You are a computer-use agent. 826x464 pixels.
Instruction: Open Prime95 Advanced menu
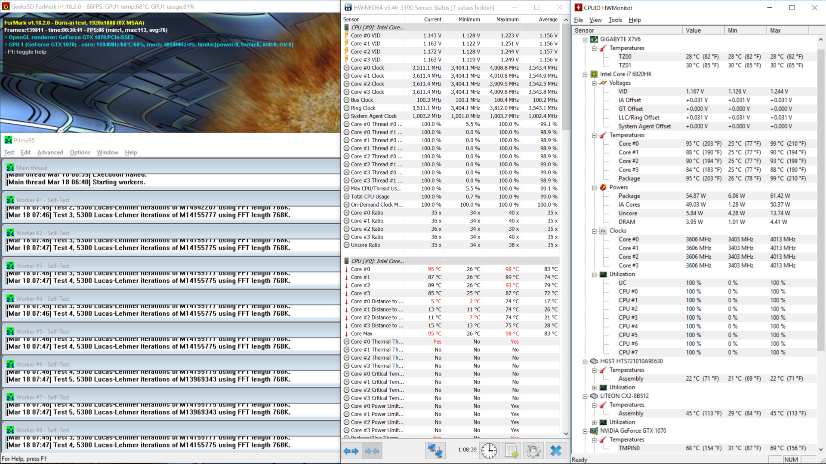[x=50, y=152]
